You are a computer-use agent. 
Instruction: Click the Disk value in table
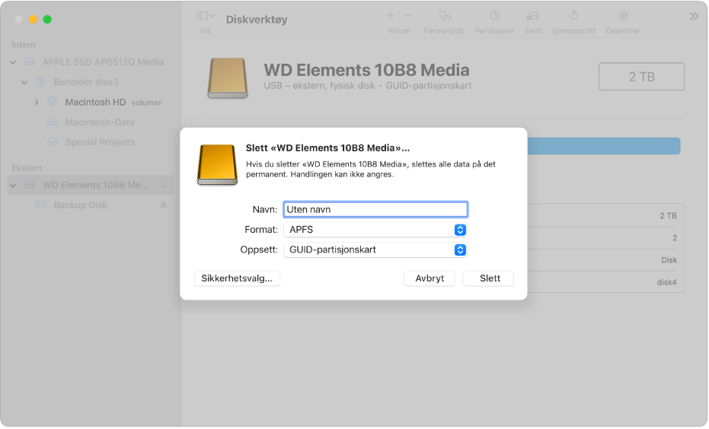click(669, 261)
